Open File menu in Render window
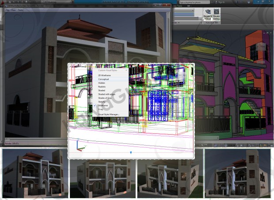Screen dimensions: 274x200 coord(8,10)
